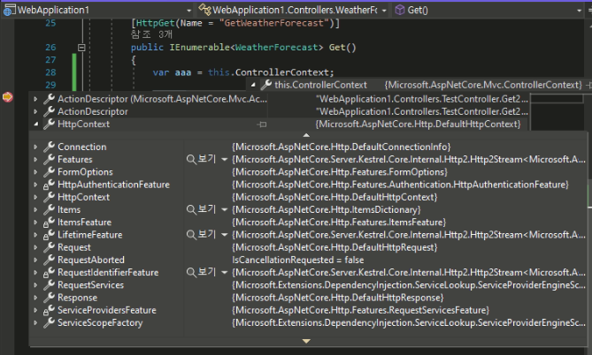This screenshot has height=355, width=592.
Task: Expand the RequestAborted property
Action: pos(35,260)
